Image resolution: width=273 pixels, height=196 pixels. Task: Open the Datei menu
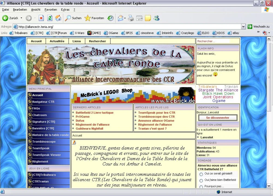point(5,10)
